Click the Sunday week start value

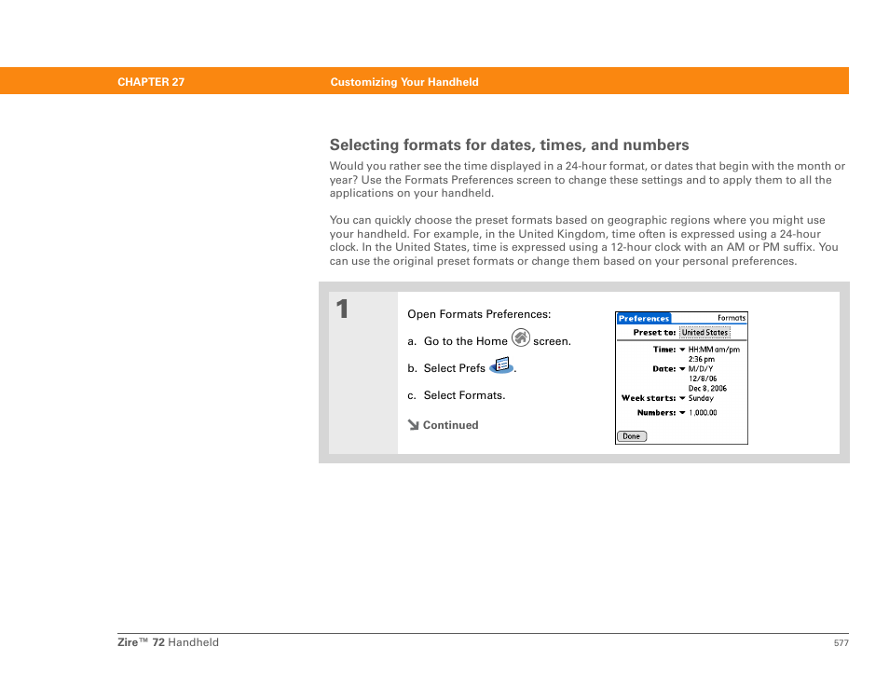tap(701, 398)
